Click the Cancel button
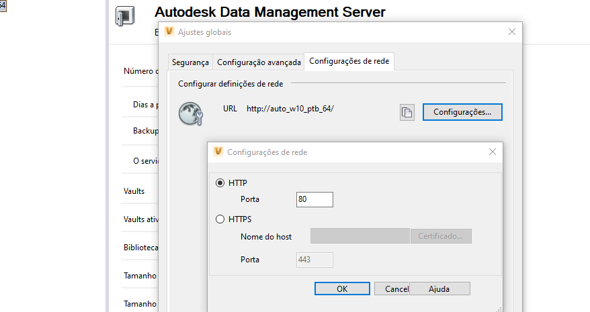590x312 pixels. pos(392,289)
